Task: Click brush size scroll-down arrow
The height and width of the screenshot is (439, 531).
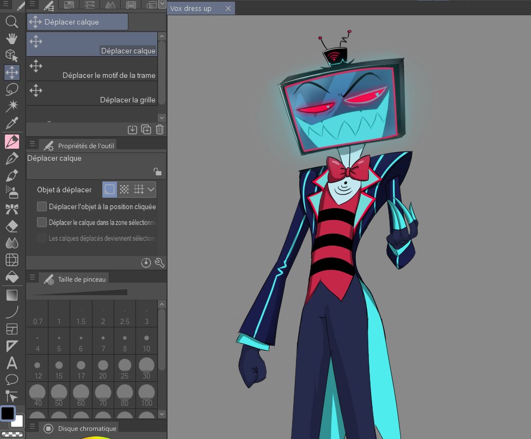Action: point(162,414)
